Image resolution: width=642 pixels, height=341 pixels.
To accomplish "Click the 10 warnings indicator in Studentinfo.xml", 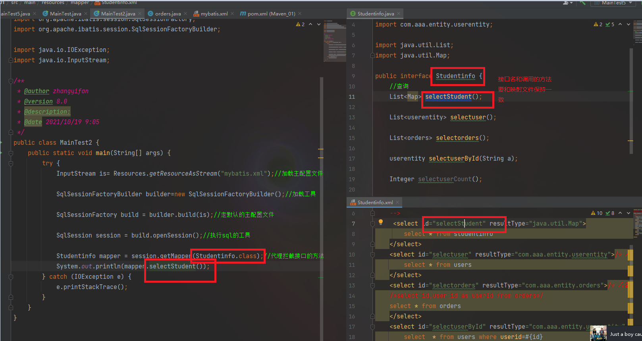I will coord(597,213).
